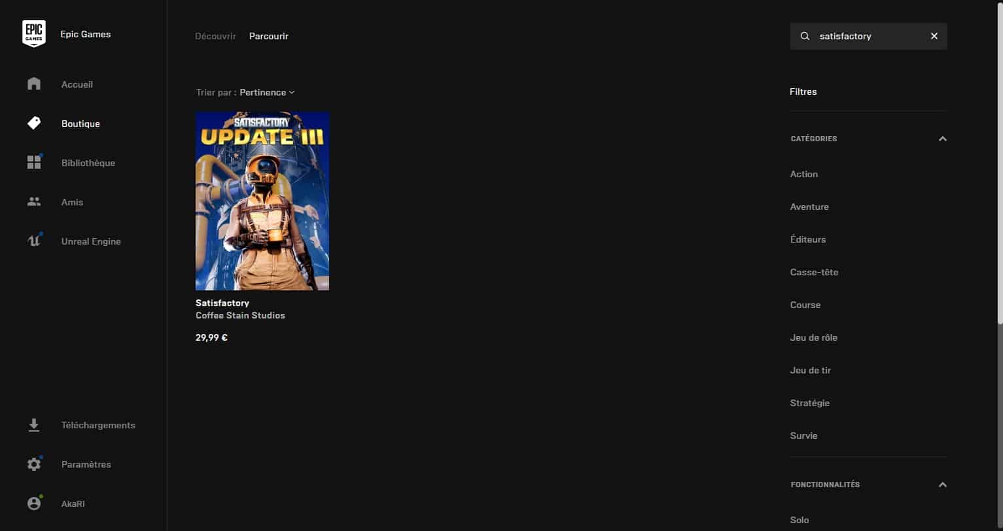Collapse the Fonctionnalités filter section
The height and width of the screenshot is (531, 1003).
point(943,485)
